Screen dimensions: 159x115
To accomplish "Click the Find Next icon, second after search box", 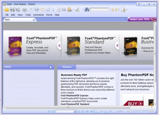I will pyautogui.click(x=117, y=10).
